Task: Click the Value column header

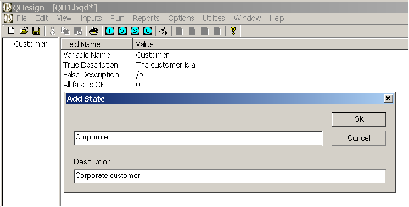Action: (x=271, y=44)
